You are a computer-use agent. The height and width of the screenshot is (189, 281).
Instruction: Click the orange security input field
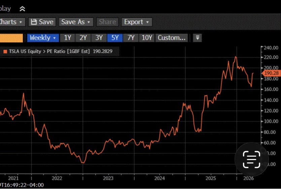pyautogui.click(x=11, y=38)
